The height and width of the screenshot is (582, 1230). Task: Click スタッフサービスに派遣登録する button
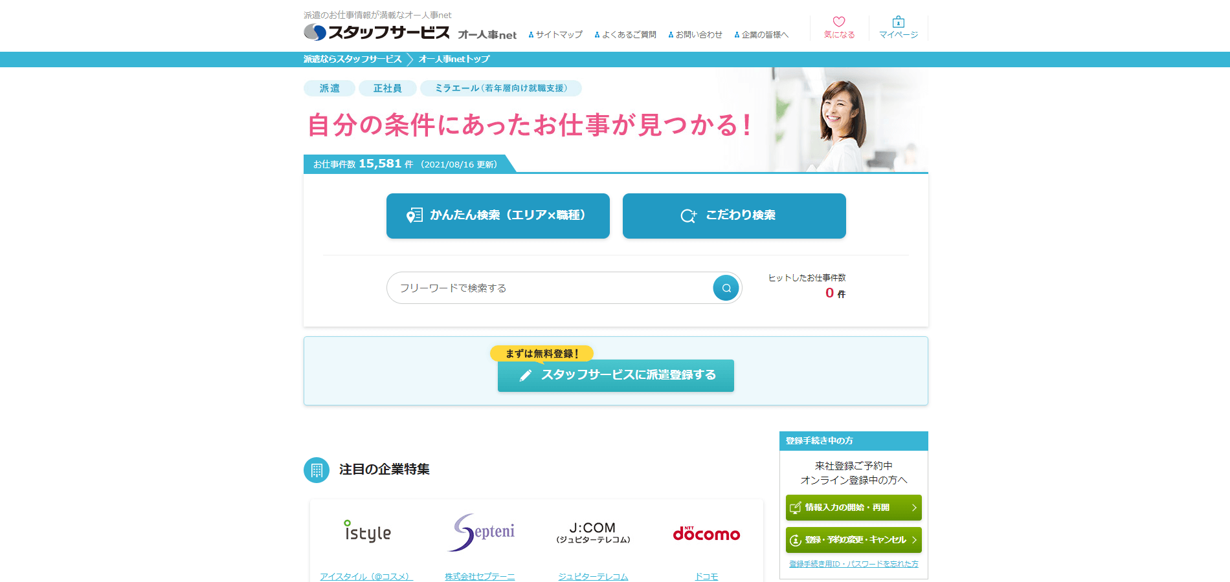click(616, 376)
